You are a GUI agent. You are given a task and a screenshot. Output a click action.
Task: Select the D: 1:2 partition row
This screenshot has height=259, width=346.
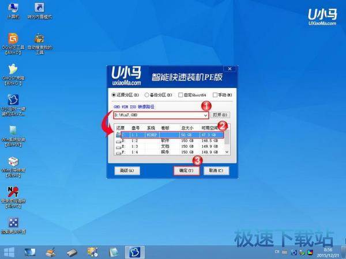[170, 140]
